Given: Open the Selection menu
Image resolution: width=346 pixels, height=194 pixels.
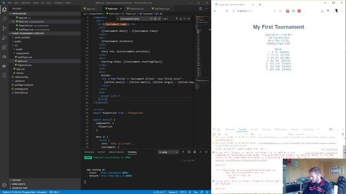Looking at the screenshot, I should coord(25,3).
